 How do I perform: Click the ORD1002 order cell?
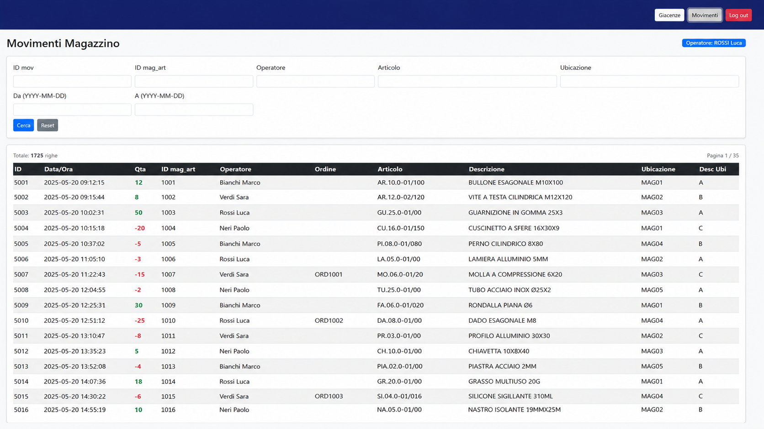point(329,320)
